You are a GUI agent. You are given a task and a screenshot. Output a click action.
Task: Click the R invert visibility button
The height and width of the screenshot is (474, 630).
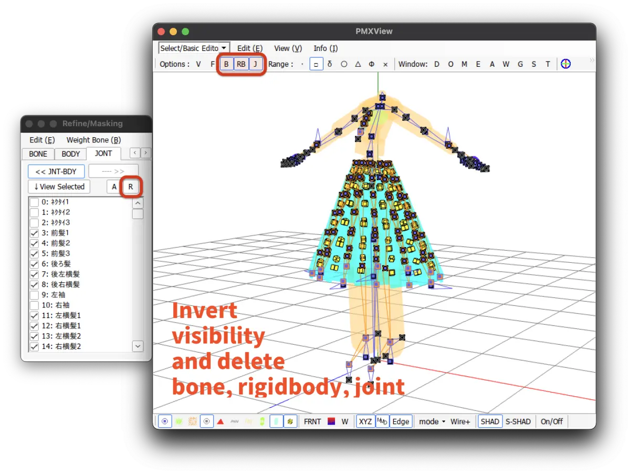pos(131,187)
